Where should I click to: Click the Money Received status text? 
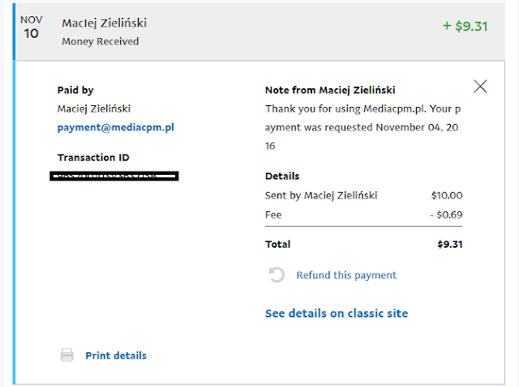pyautogui.click(x=100, y=41)
